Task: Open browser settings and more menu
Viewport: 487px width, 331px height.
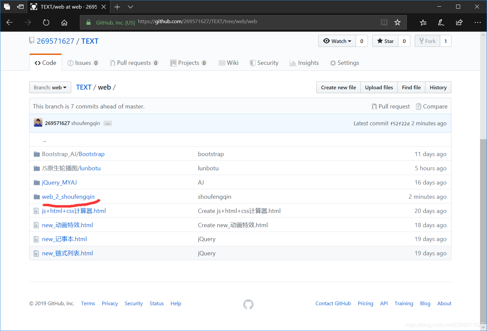Action: click(477, 22)
